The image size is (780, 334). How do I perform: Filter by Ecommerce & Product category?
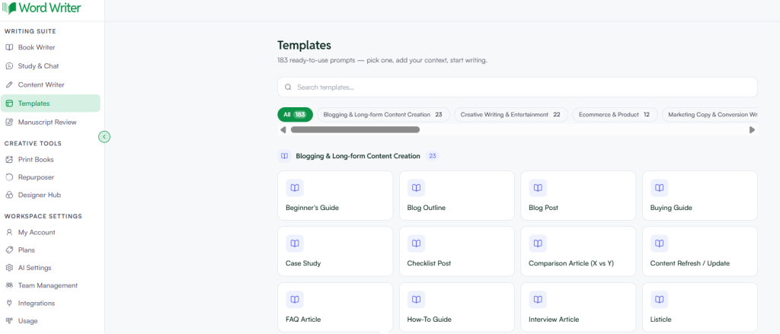[615, 115]
